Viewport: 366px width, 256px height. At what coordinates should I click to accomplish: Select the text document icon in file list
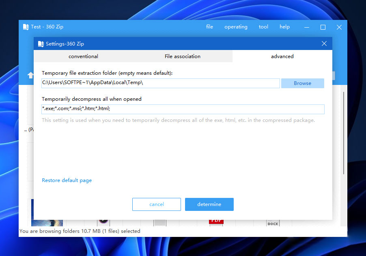(x=159, y=223)
